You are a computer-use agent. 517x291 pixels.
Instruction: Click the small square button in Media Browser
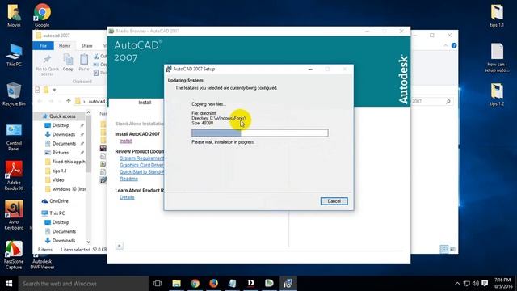(120, 246)
